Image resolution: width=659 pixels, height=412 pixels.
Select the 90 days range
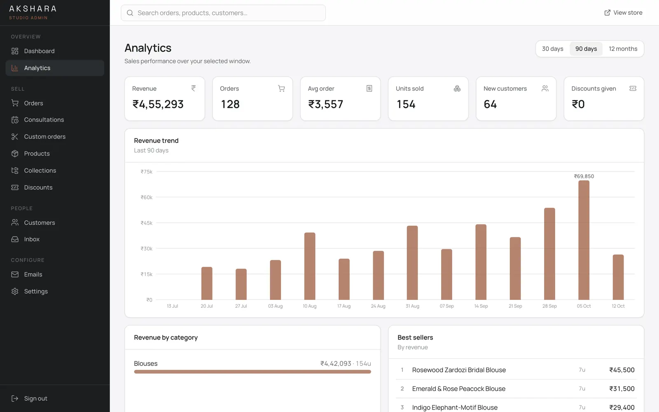click(586, 49)
